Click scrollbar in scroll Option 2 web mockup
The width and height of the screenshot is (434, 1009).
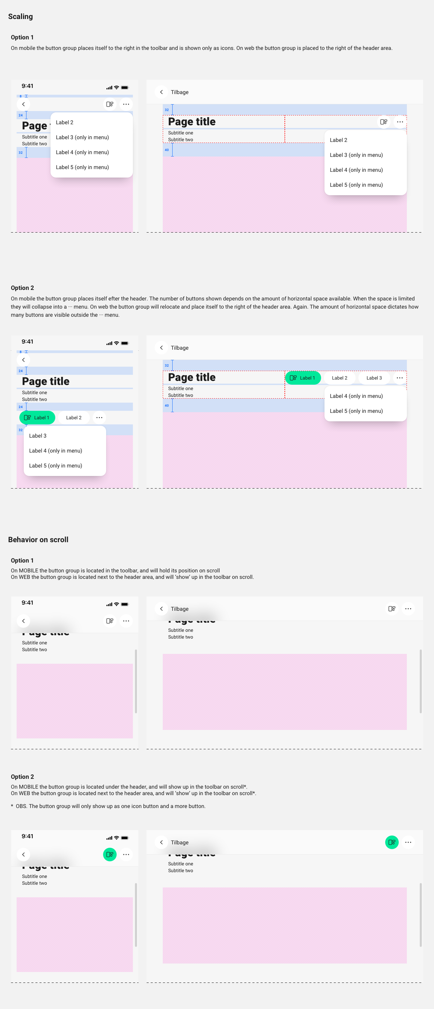coord(421,915)
